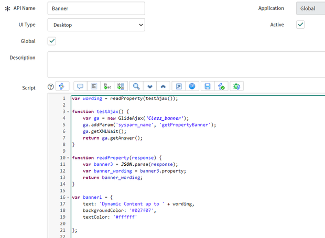Click the Script field label
Viewport: 325px width, 238px height.
tap(29, 88)
